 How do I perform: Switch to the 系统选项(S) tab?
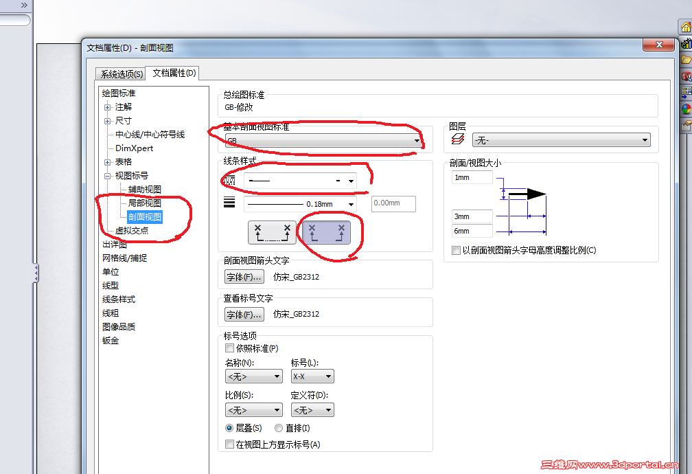(x=120, y=74)
